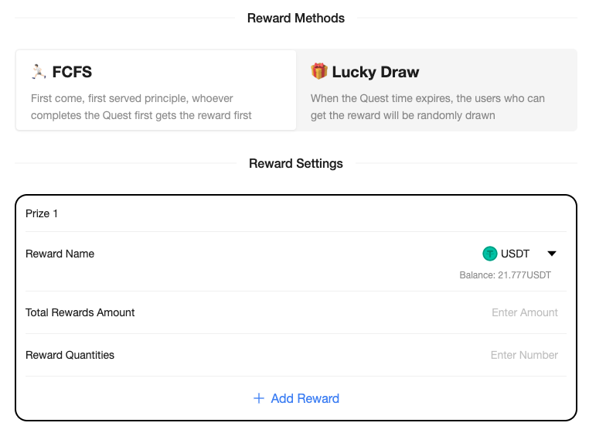Screen dimensions: 589x433
Task: Click the FCFS first come description text
Action: [x=141, y=107]
